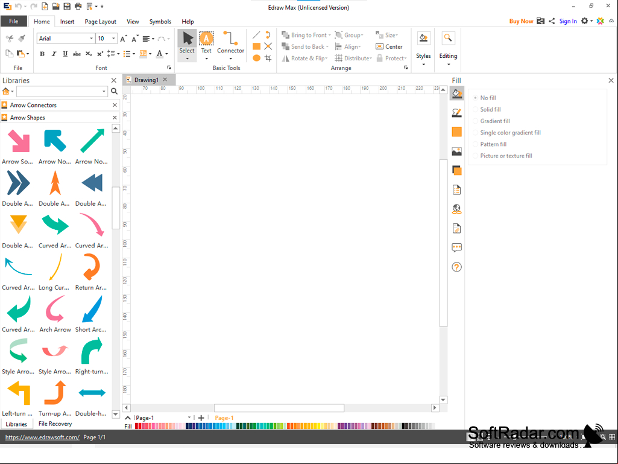Close the Arrow Connectors library
The width and height of the screenshot is (618, 464).
(115, 105)
